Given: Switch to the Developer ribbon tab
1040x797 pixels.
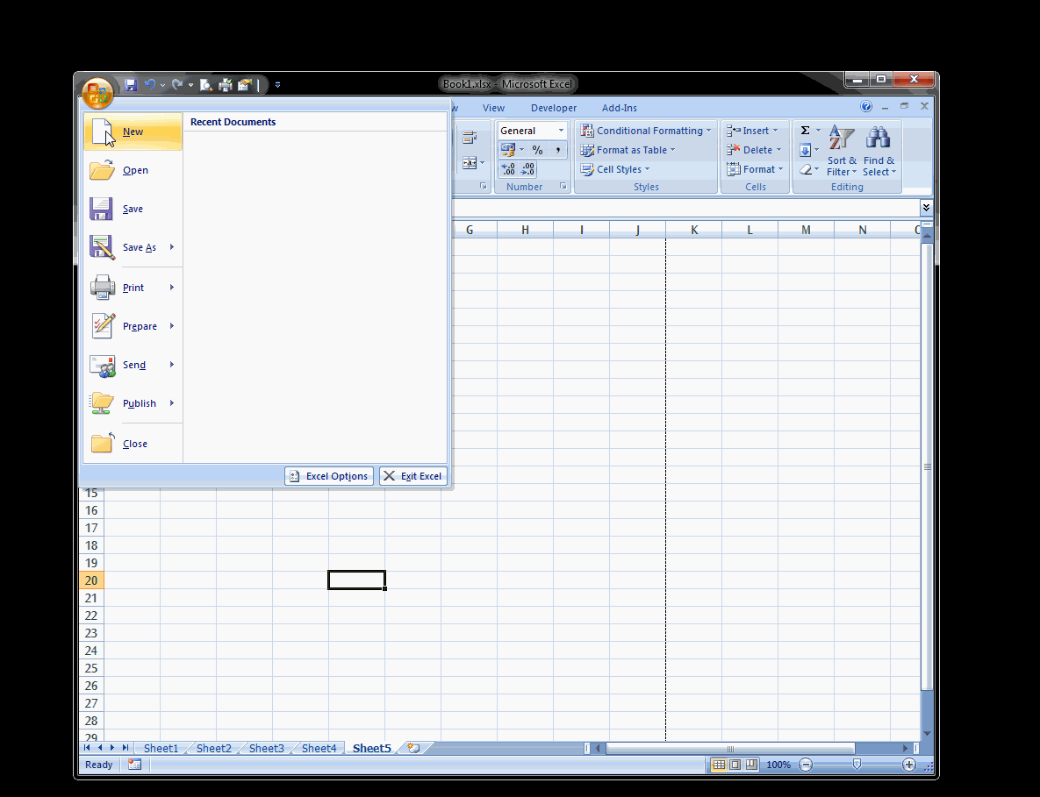Looking at the screenshot, I should point(553,107).
